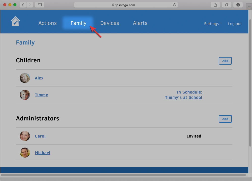Click the Invited status next to Carol
The height and width of the screenshot is (181, 252).
coord(194,136)
